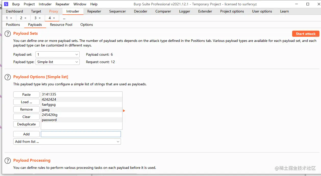
Task: Close Intruder tab 4
Action: pyautogui.click(x=54, y=18)
